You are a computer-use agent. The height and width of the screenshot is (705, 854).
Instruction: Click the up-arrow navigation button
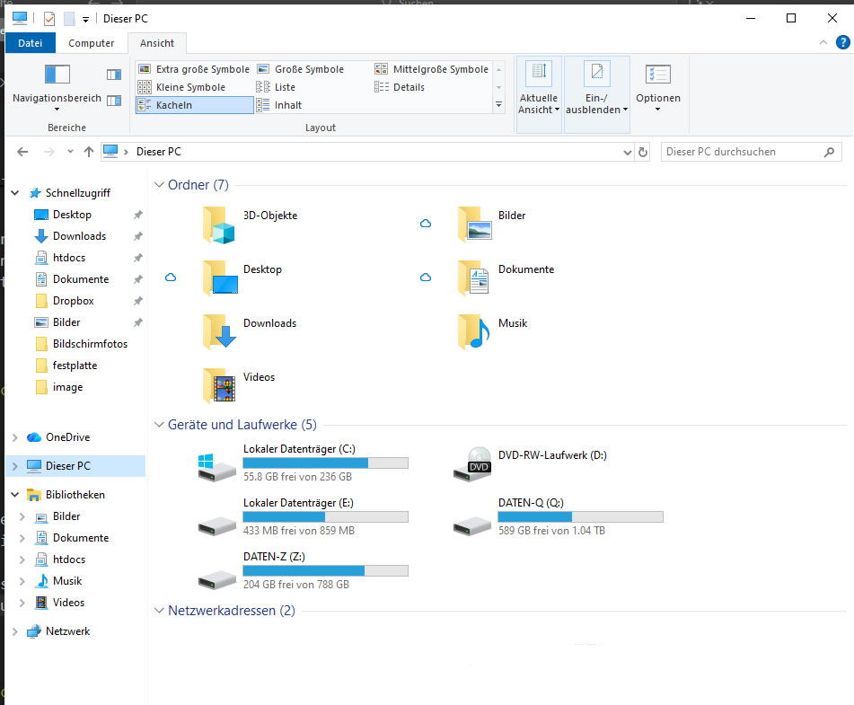pos(88,152)
